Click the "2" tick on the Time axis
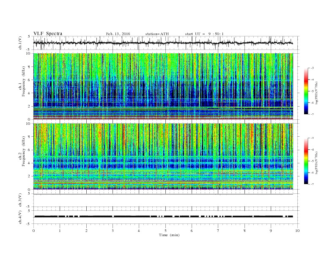Screen dimensions: 335x259 86,231
